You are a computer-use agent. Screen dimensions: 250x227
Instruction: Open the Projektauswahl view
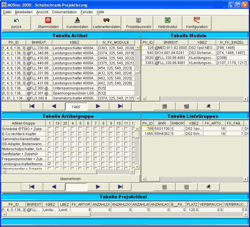[x=139, y=23]
